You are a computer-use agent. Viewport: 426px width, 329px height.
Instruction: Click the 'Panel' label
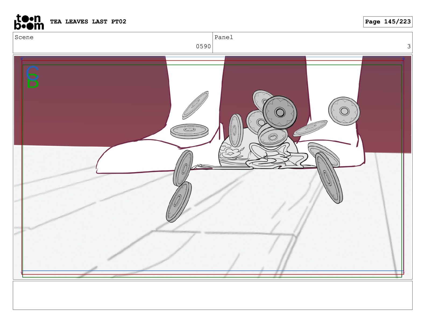223,37
